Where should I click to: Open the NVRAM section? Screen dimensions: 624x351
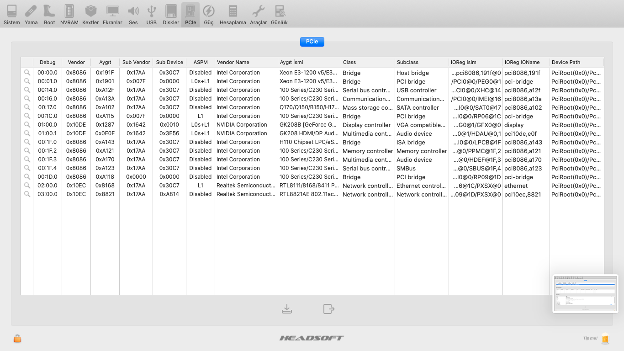[x=69, y=14]
